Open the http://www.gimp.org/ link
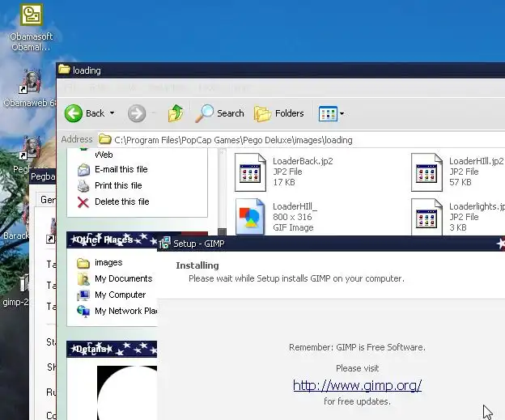The height and width of the screenshot is (420, 505). pos(357,385)
